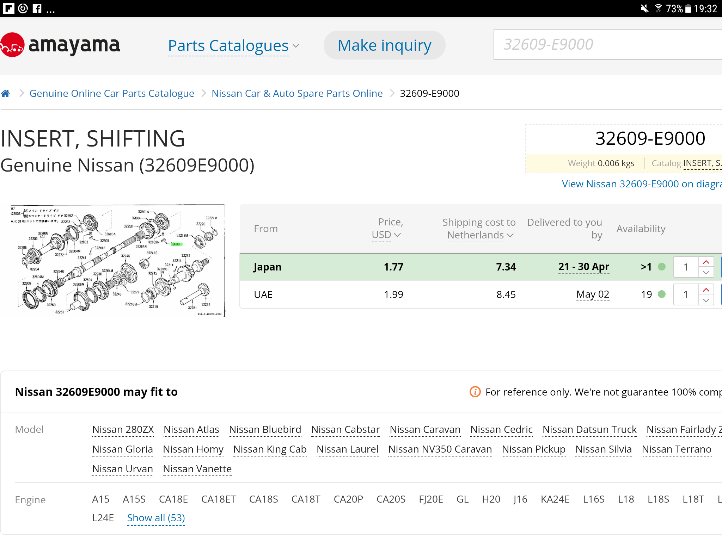Click the CA18E engine code
The image size is (722, 541).
(x=173, y=499)
